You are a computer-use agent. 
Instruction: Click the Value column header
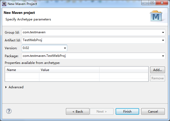[69, 70]
